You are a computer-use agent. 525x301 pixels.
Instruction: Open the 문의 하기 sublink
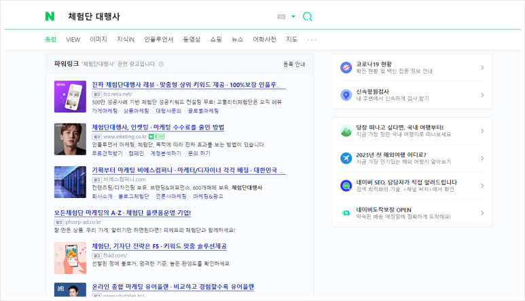(199, 153)
